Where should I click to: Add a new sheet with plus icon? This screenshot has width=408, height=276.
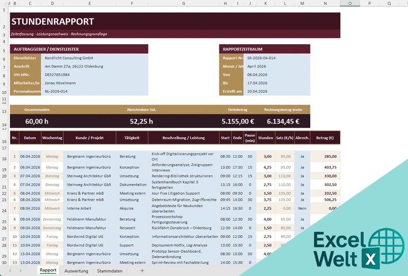[142, 270]
